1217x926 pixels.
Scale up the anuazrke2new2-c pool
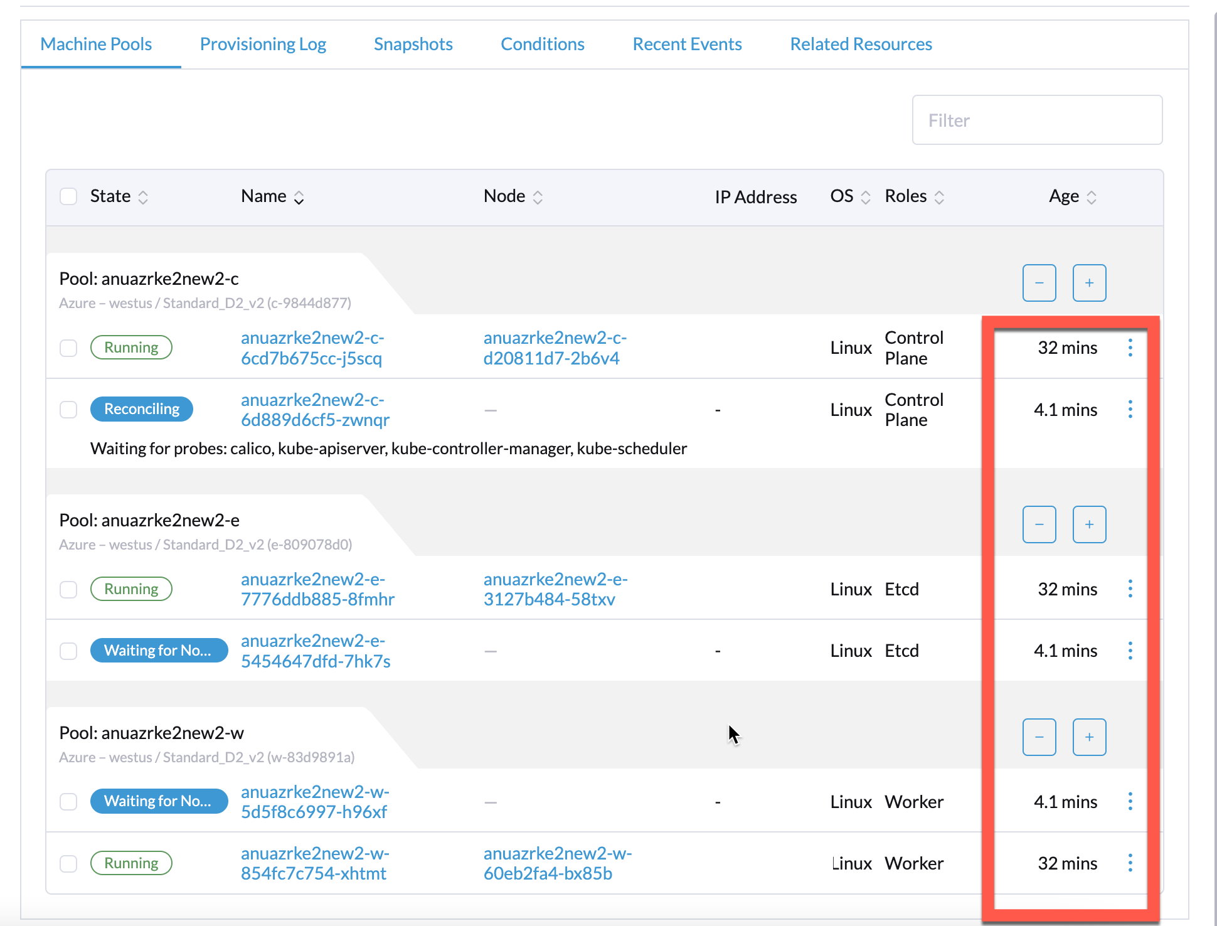coord(1090,283)
